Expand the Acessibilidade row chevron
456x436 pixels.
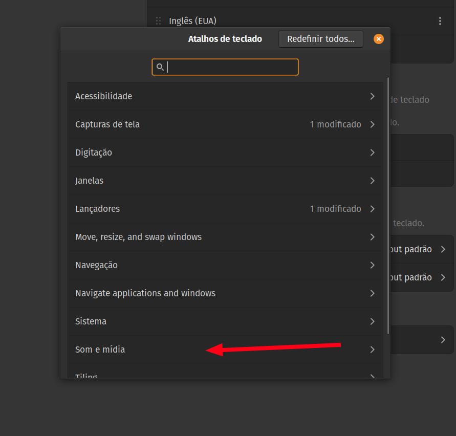coord(372,96)
